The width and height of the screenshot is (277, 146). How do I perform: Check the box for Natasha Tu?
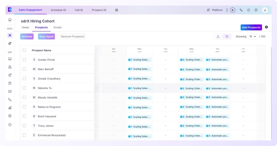pyautogui.click(x=24, y=88)
